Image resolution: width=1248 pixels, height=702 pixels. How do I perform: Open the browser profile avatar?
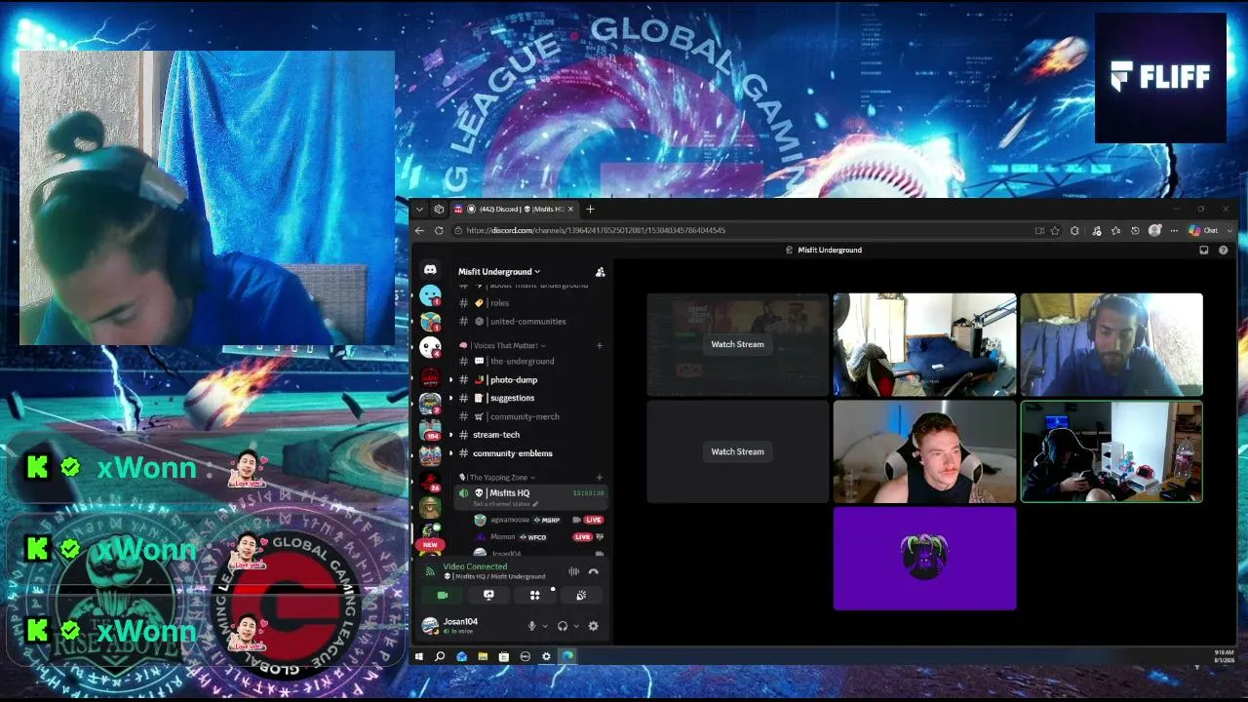(1155, 231)
